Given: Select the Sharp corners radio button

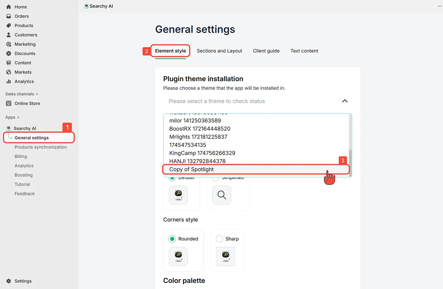Looking at the screenshot, I should point(219,239).
